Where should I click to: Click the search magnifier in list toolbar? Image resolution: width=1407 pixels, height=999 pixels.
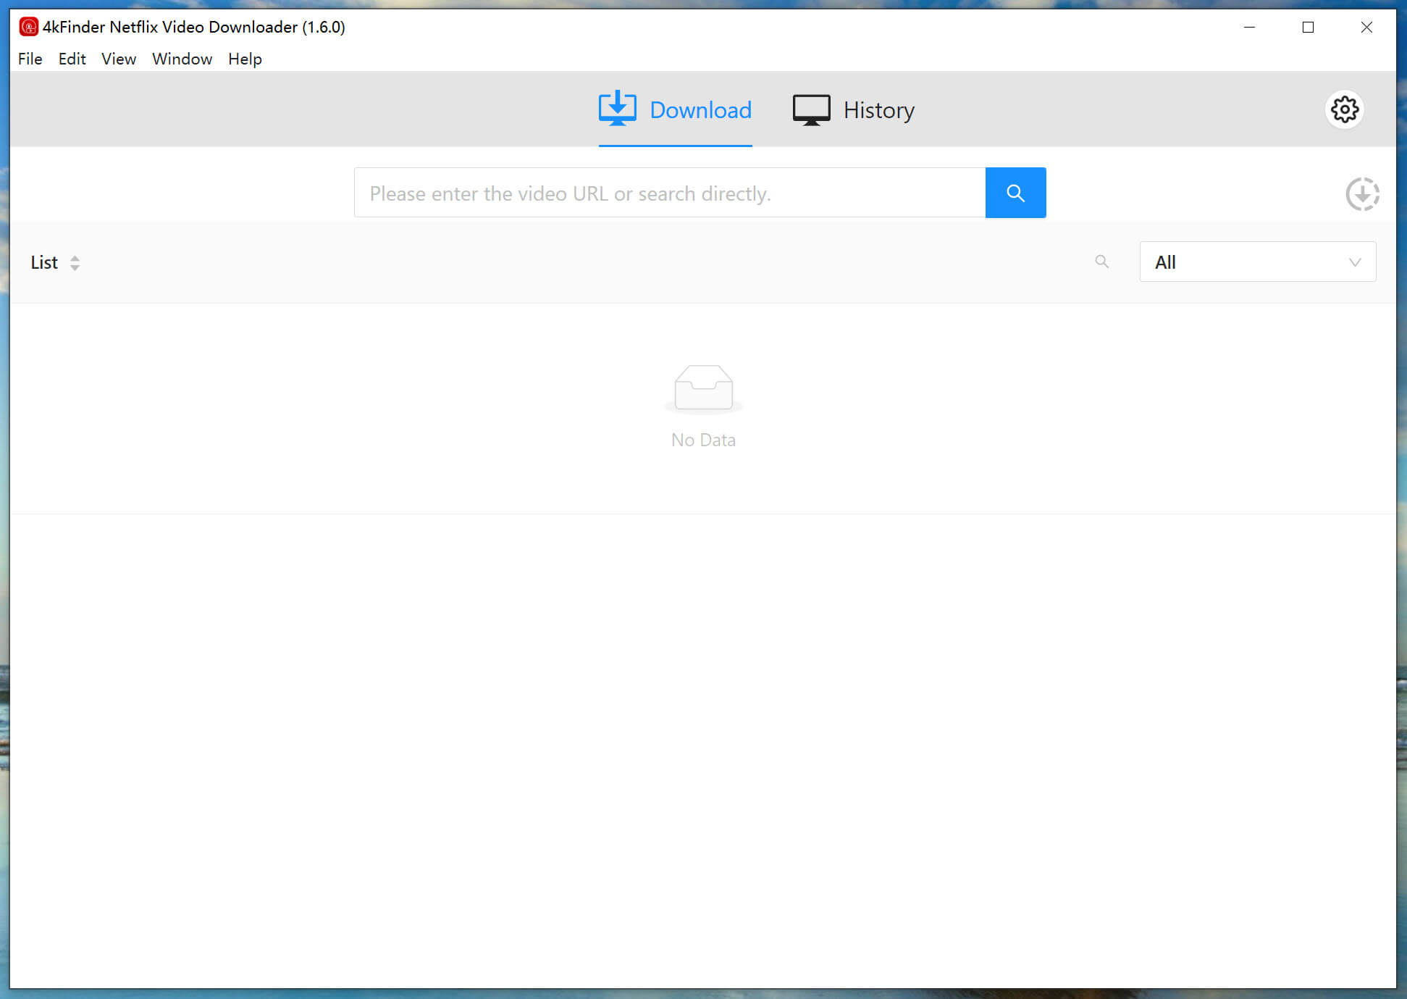pos(1102,261)
